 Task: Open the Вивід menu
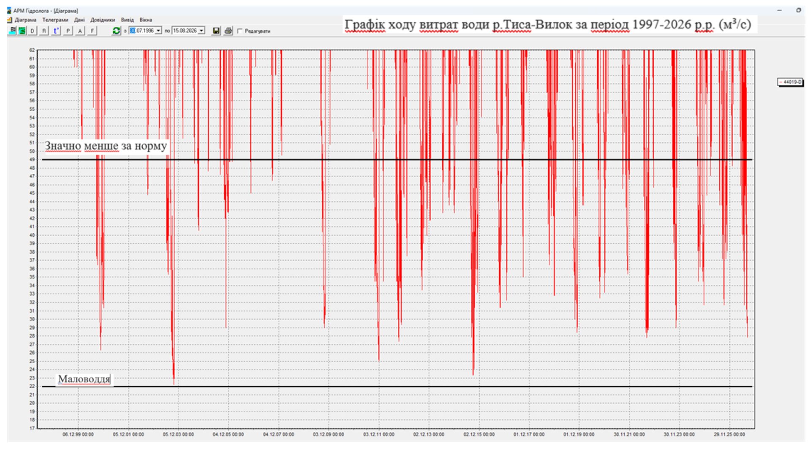tap(127, 20)
